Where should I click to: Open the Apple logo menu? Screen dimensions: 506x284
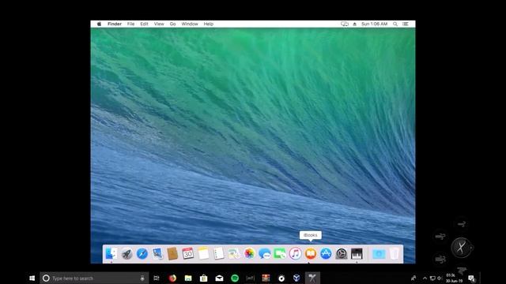(99, 24)
